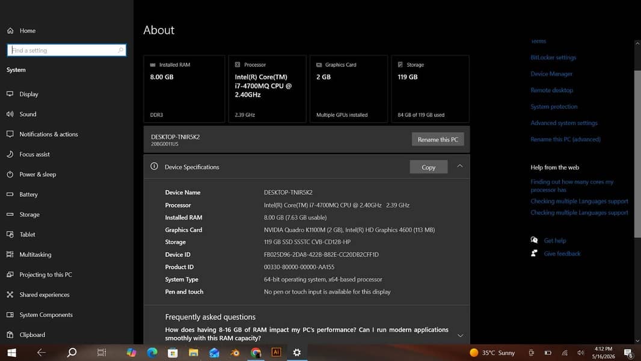This screenshot has width=641, height=361.
Task: Click the page scrollbar down arrow
Action: pos(637,341)
